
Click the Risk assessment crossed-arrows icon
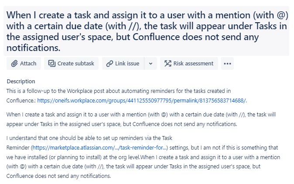[x=168, y=64]
